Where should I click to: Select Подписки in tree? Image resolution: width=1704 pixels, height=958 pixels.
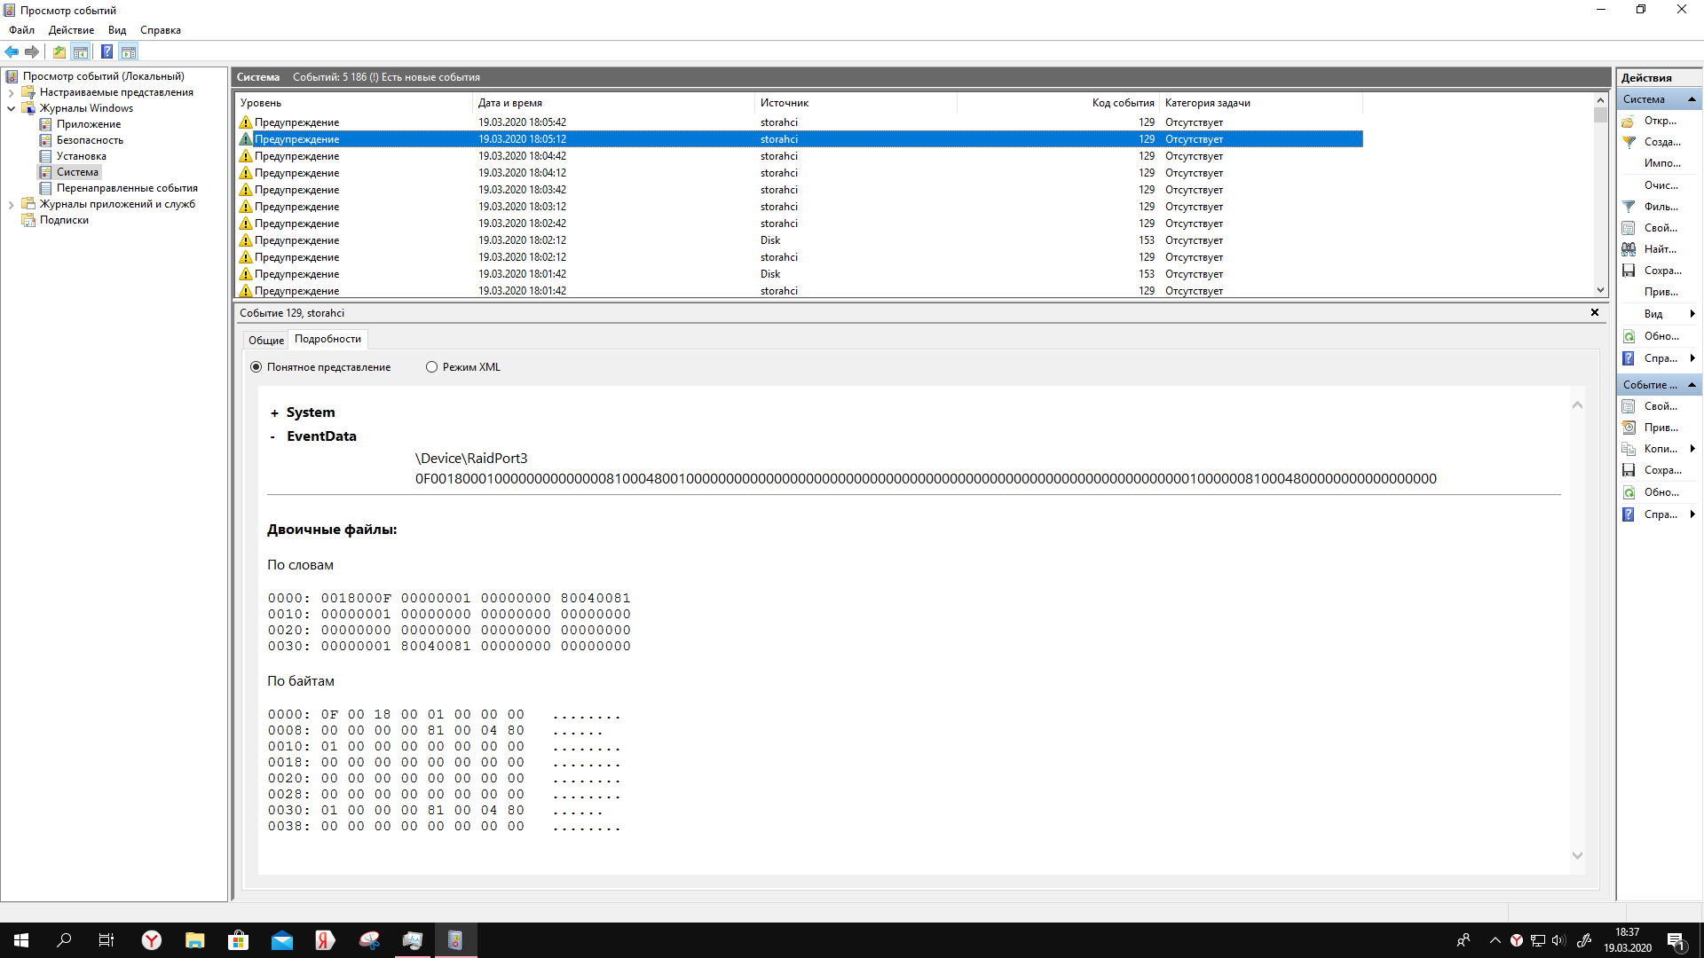tap(64, 220)
